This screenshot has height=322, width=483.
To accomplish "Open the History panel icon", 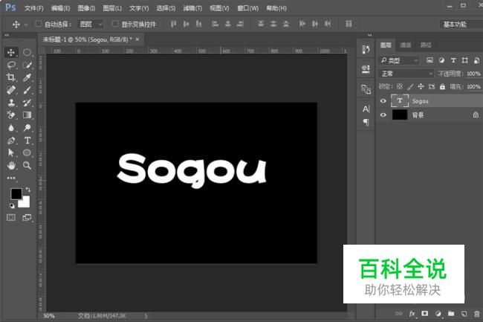I will (366, 49).
